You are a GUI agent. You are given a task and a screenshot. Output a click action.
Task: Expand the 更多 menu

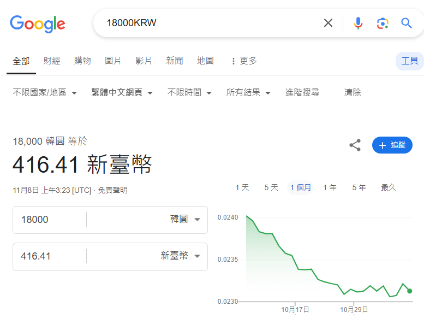coord(244,61)
